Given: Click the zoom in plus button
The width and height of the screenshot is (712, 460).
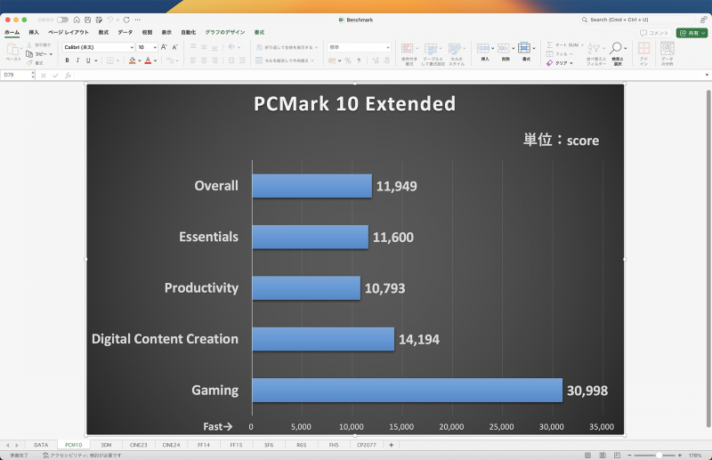Looking at the screenshot, I should coord(680,455).
